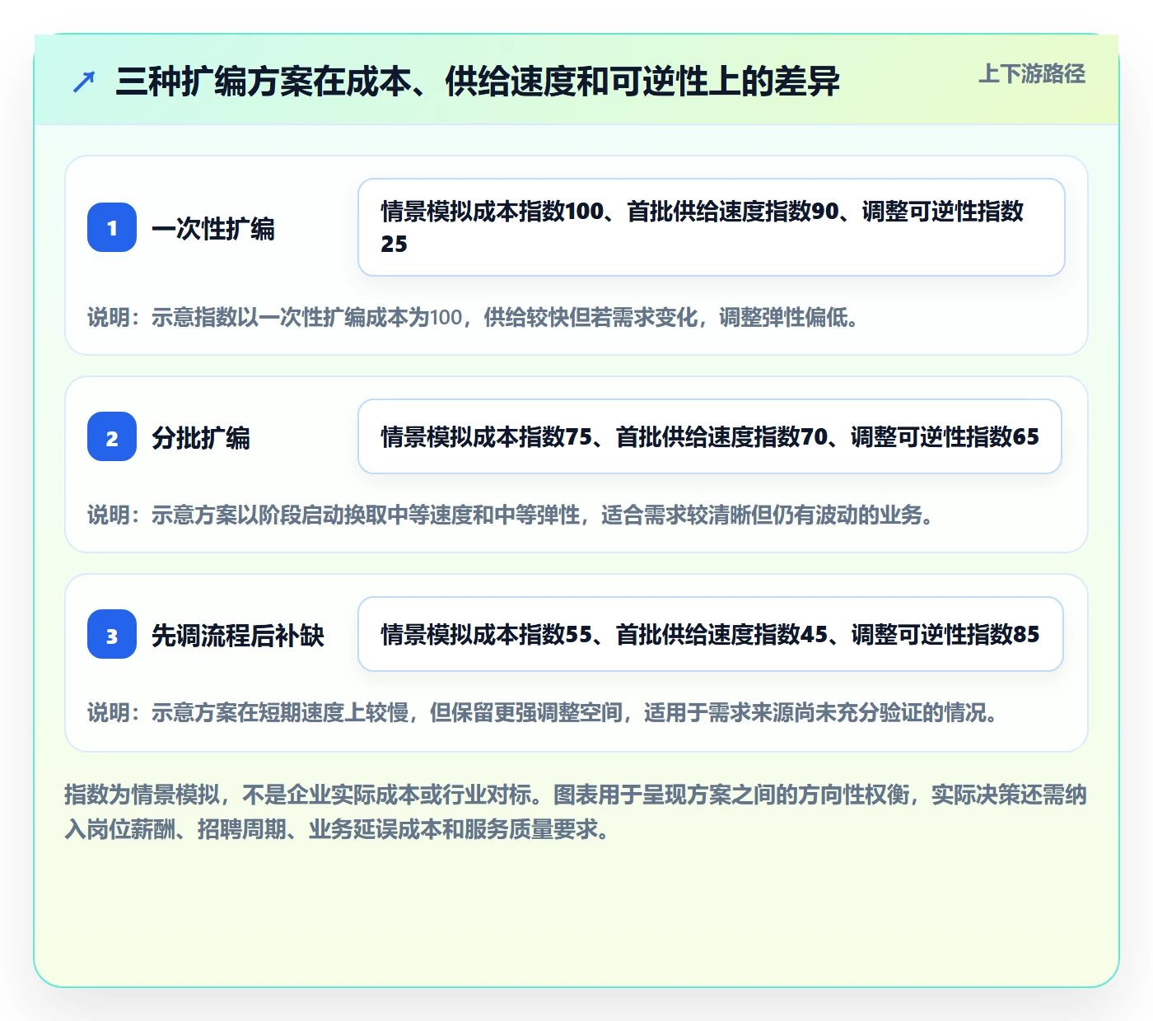Click the number 1 badge for 一次性扩编

(x=112, y=227)
